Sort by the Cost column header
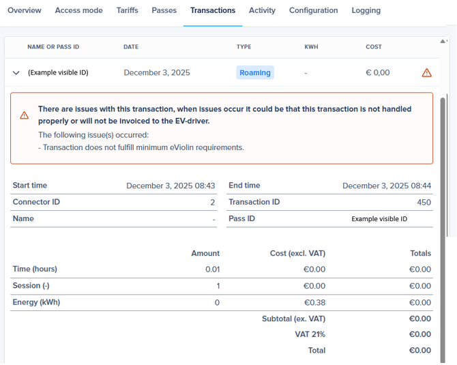The height and width of the screenshot is (365, 457). pyautogui.click(x=374, y=47)
